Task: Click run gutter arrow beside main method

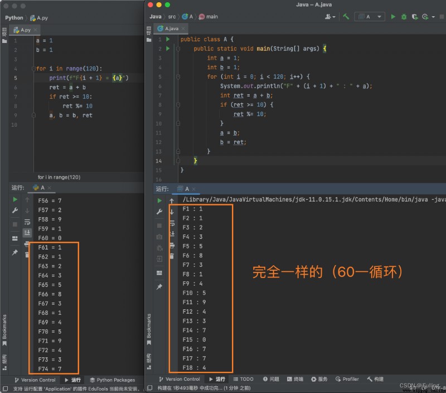Action: tap(168, 49)
